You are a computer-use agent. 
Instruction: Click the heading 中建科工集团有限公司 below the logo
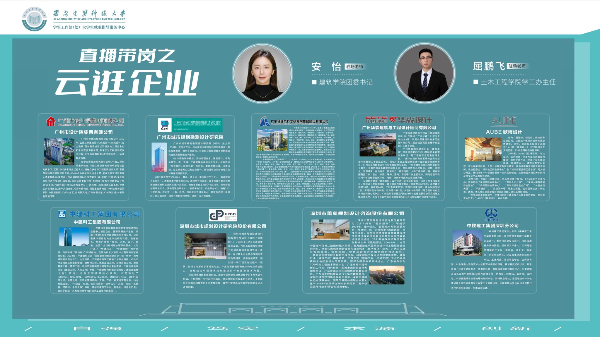coord(97,222)
